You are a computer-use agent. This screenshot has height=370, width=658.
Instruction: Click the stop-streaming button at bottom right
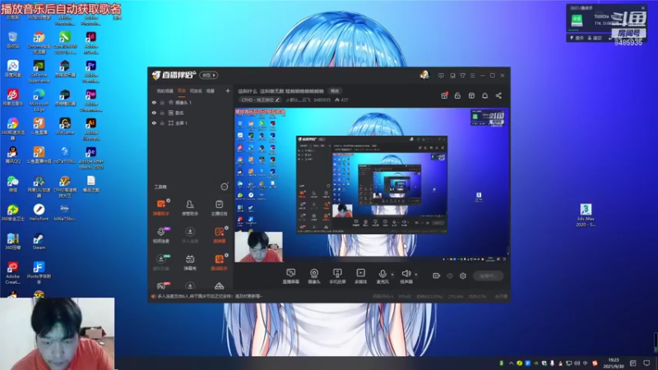488,275
